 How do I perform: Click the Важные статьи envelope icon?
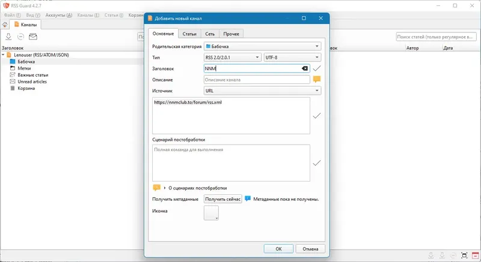tap(13, 75)
